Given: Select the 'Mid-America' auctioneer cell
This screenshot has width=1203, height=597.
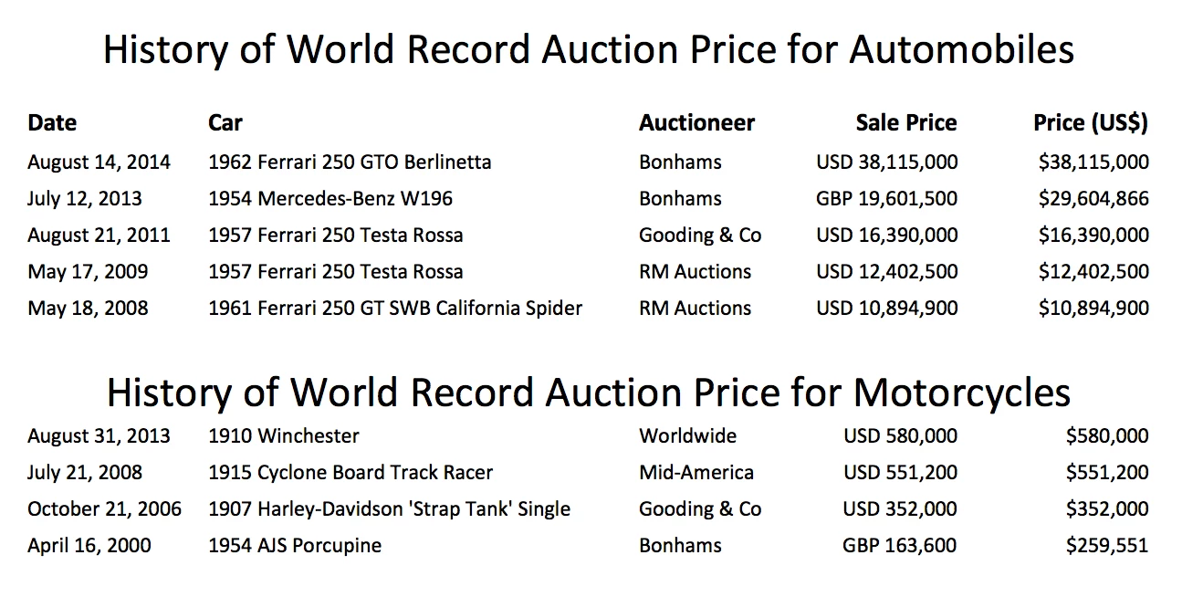Looking at the screenshot, I should [696, 473].
